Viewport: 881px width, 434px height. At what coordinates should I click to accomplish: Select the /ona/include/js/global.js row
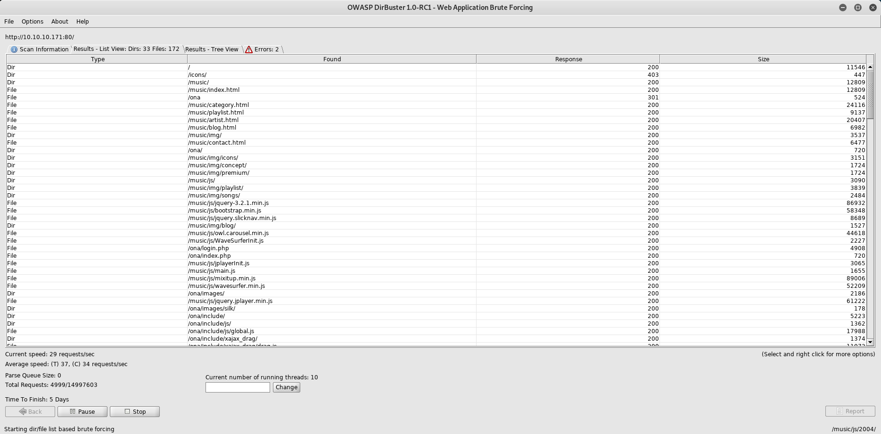[436, 331]
